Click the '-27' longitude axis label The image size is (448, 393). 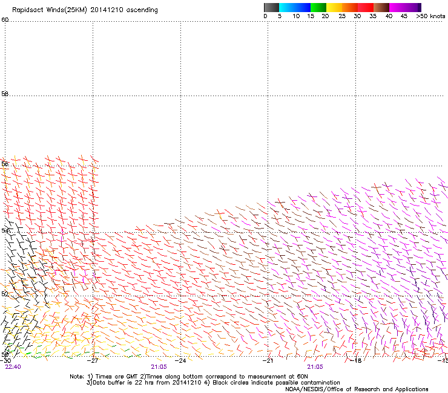pos(93,360)
